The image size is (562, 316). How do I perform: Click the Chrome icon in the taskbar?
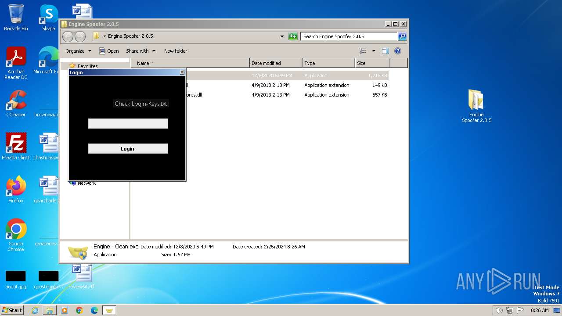79,310
